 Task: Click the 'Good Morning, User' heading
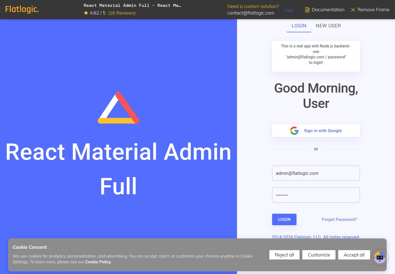pyautogui.click(x=316, y=96)
